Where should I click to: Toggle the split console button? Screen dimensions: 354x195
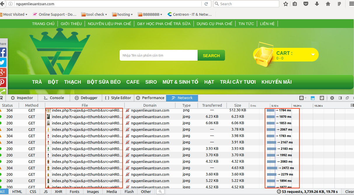[313, 98]
